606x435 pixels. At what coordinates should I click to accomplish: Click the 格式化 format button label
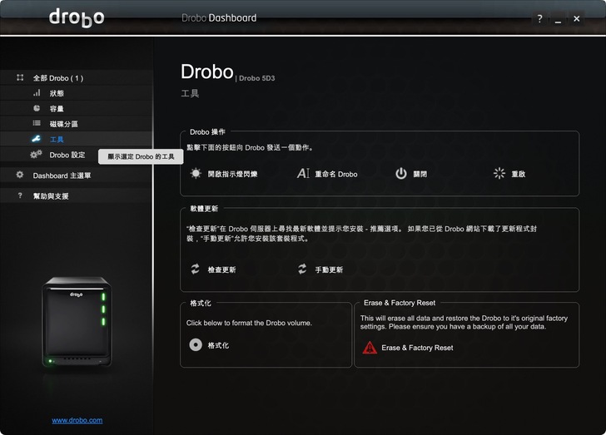(218, 345)
